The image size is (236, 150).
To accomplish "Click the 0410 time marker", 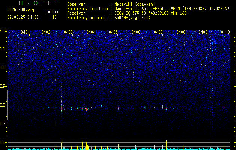I will [225, 32].
